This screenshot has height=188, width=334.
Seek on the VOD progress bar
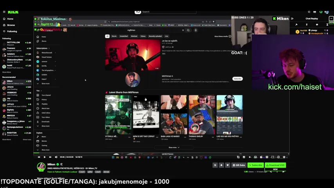tap(161, 153)
